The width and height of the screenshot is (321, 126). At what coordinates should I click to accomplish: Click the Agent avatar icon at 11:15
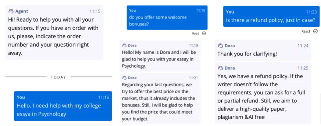click(x=11, y=11)
